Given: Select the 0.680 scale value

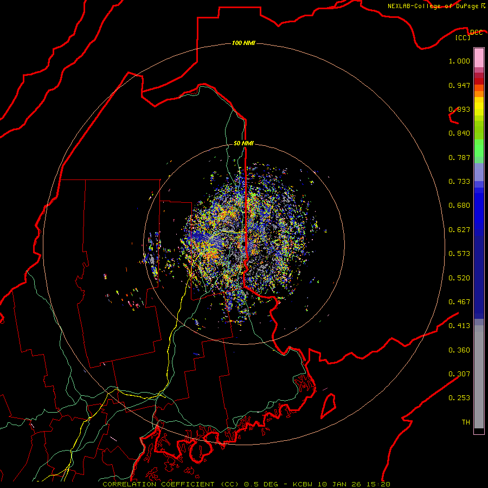Looking at the screenshot, I should coord(459,206).
